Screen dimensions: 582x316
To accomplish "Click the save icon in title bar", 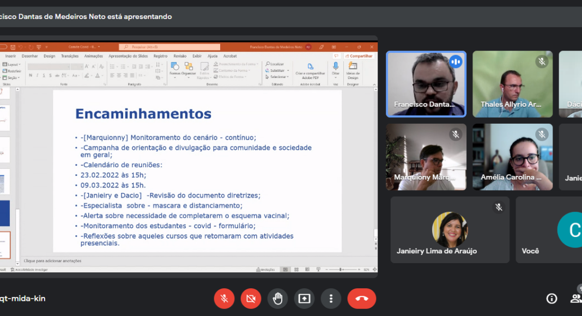I will [13, 47].
